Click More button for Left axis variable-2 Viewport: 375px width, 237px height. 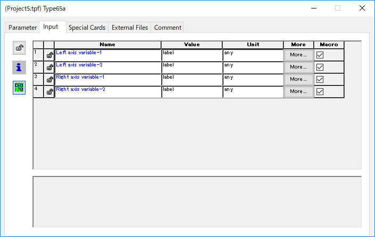coord(298,67)
